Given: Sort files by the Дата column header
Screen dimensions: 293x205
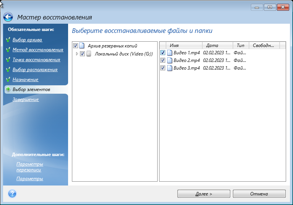Looking at the screenshot, I should click(x=216, y=45).
